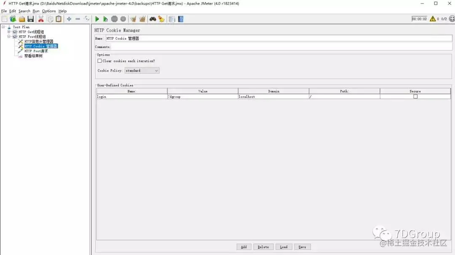Screen dimensions: 455x255
Task: Open Help with the question mark icon
Action: 180,19
